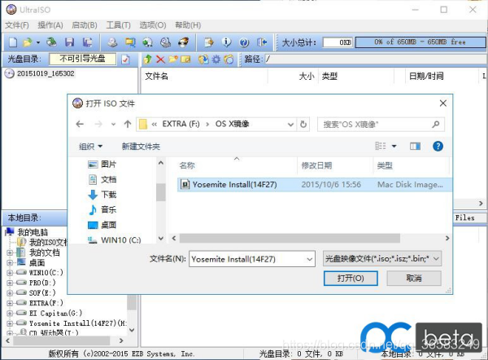
Task: Open the 操作(A) menu
Action: (50, 25)
